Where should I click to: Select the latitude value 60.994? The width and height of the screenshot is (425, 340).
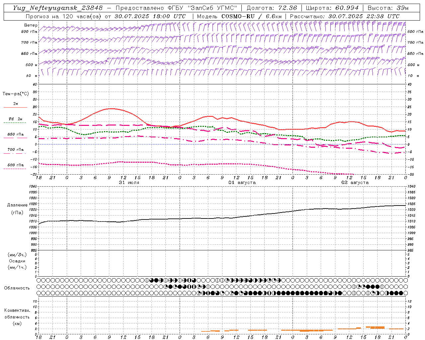[x=347, y=8]
